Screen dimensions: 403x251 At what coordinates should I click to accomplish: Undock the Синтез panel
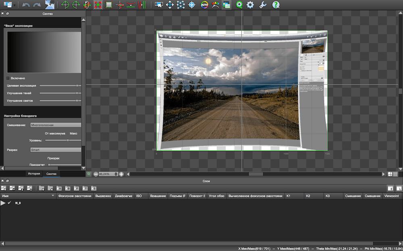[7, 14]
